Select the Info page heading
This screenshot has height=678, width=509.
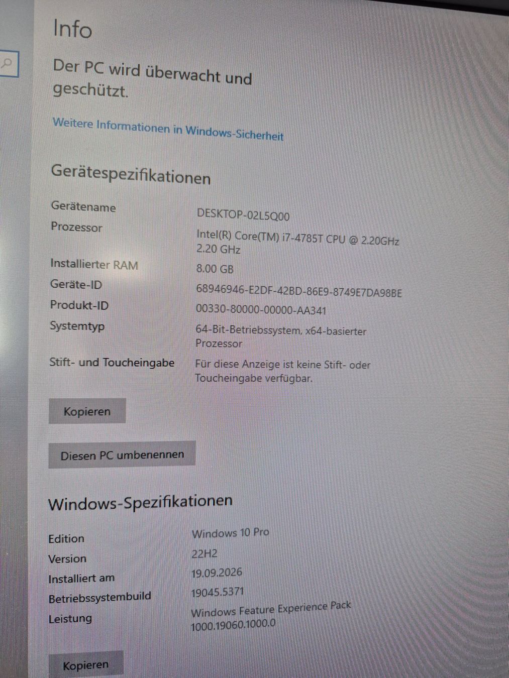pyautogui.click(x=72, y=29)
